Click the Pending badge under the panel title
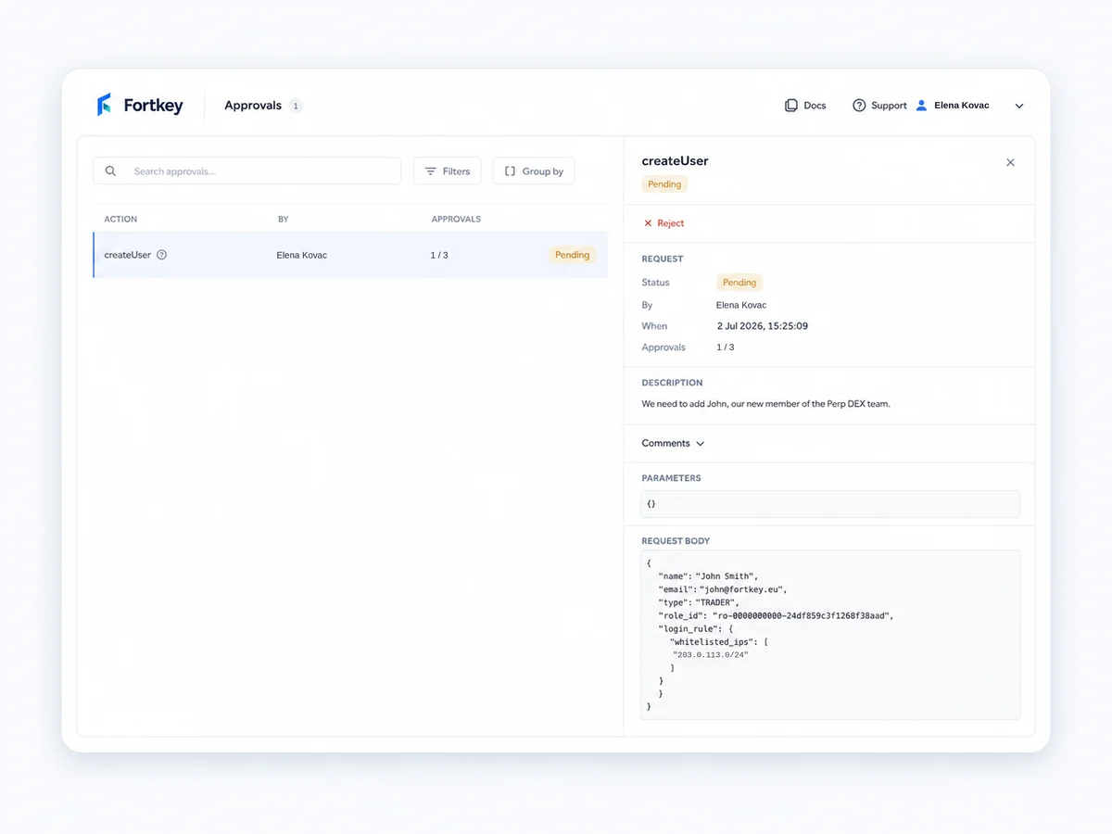 664,184
